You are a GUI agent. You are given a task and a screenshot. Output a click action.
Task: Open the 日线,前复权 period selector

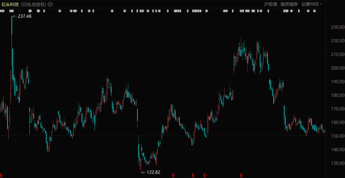point(34,4)
